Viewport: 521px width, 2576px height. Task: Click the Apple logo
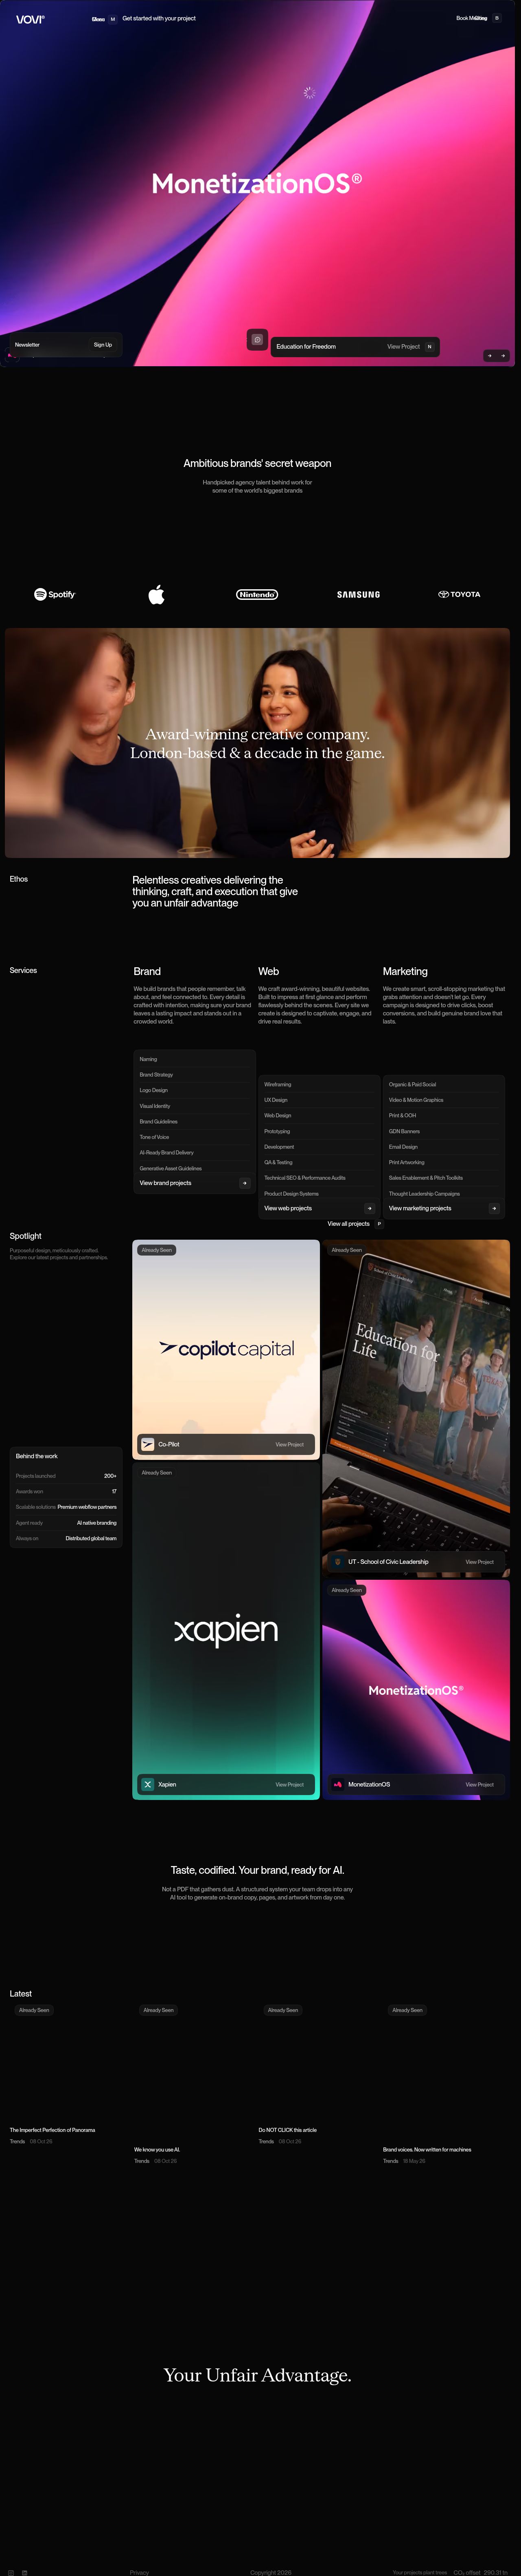pos(157,594)
